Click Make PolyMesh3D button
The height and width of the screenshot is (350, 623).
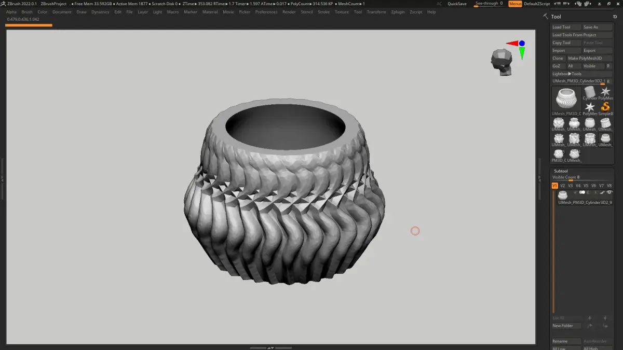(590, 58)
